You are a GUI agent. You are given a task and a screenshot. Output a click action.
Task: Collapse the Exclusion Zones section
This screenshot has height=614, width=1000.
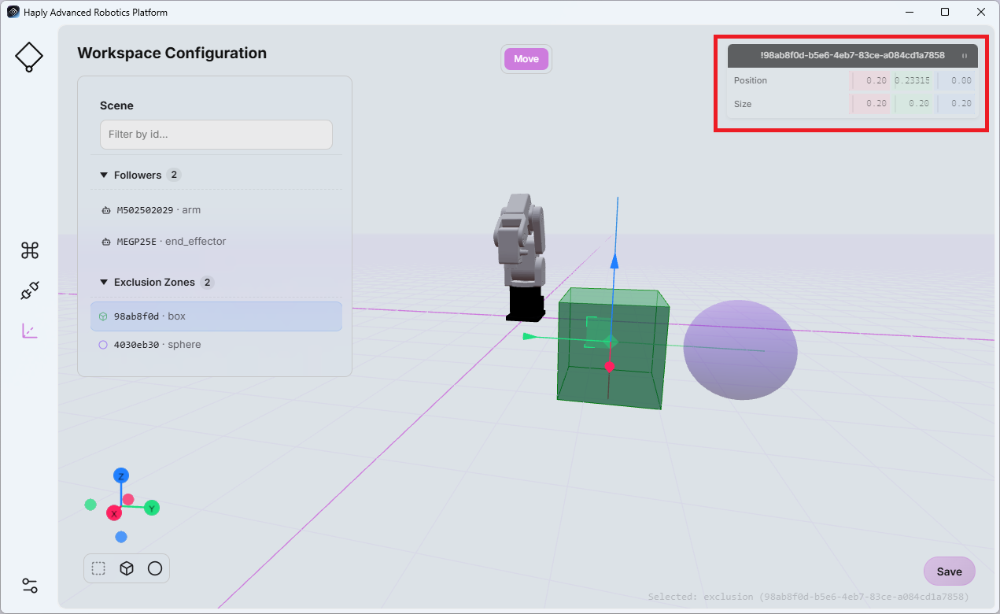[104, 282]
